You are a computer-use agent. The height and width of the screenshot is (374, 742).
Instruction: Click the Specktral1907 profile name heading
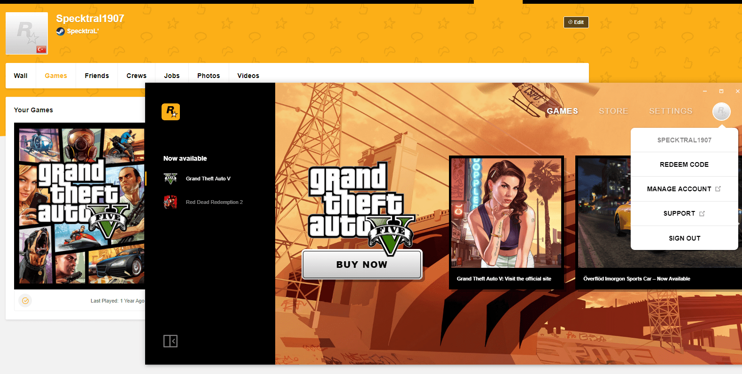tap(90, 18)
